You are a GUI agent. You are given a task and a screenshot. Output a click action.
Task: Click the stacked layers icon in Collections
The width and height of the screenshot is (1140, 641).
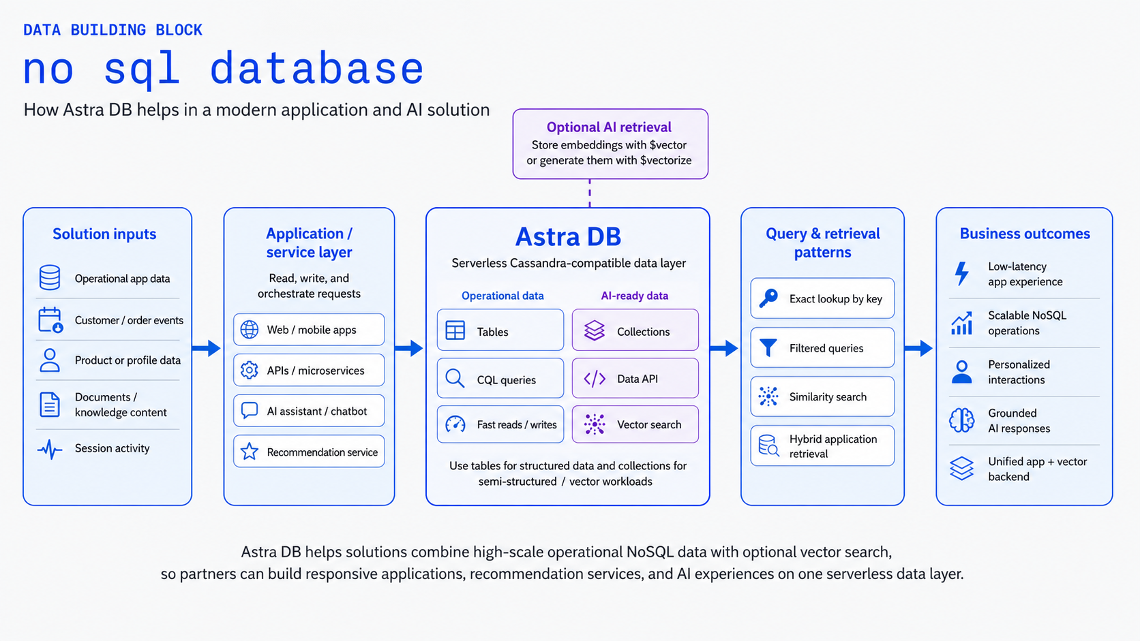click(595, 331)
